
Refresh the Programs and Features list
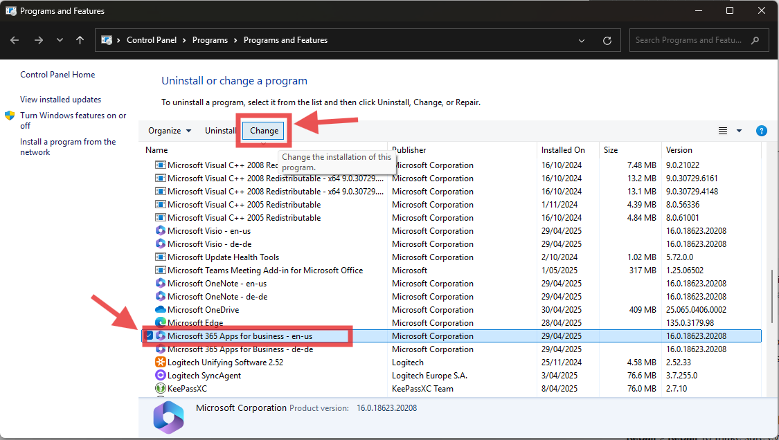607,40
